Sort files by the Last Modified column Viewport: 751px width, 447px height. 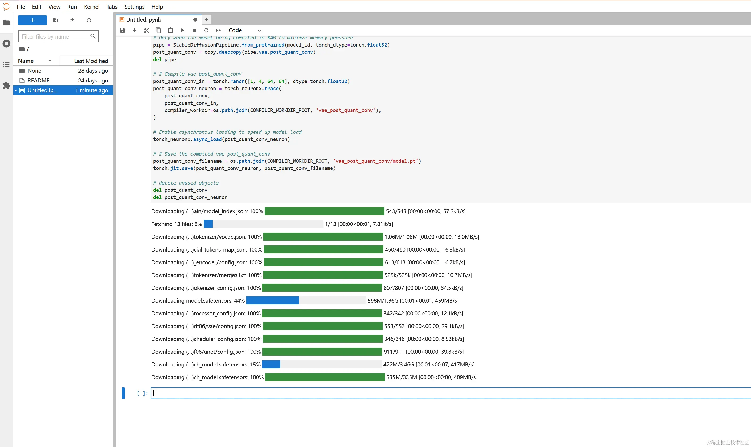coord(91,61)
